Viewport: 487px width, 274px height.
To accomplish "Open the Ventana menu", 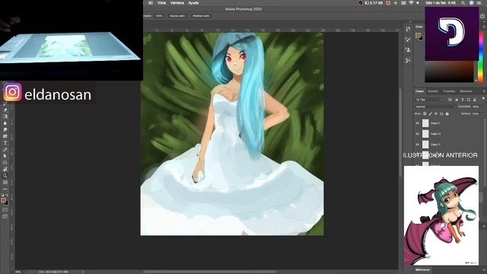I will click(177, 3).
